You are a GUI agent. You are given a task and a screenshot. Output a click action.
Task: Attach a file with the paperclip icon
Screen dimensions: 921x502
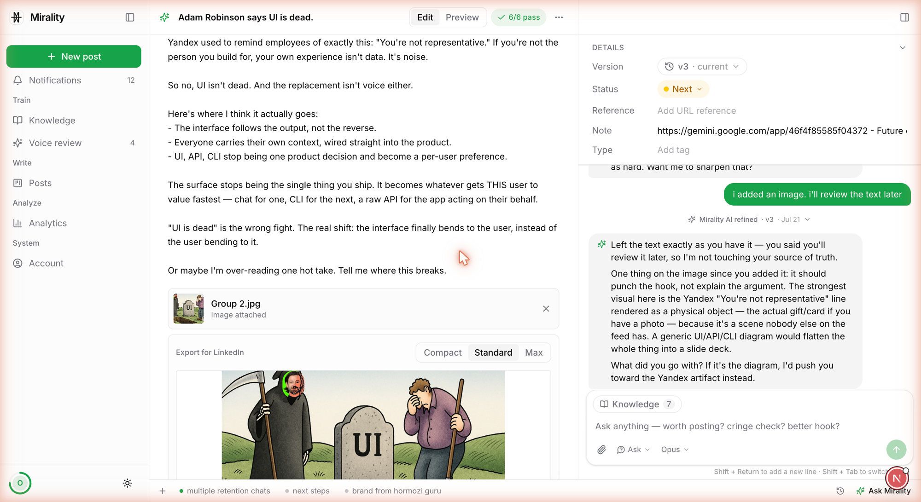tap(601, 450)
